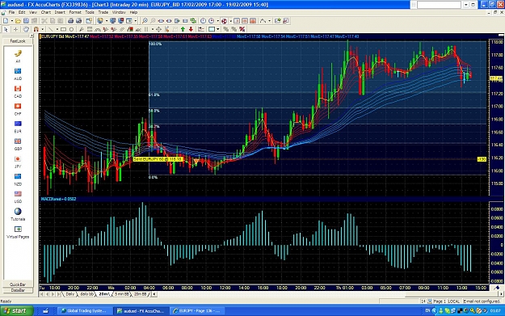Click the Print icon in toolbar
Viewport: 505px width, 316px height.
[x=70, y=21]
